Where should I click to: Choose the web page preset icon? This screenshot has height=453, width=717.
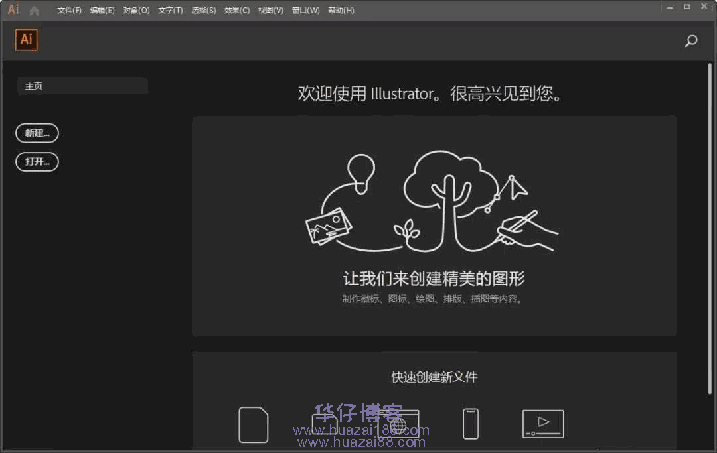tap(398, 424)
